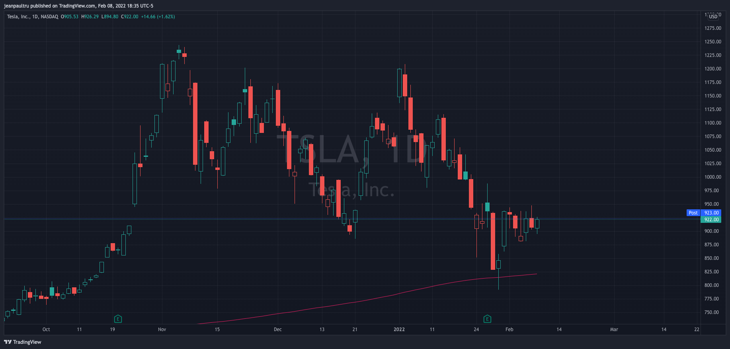This screenshot has height=349, width=730.
Task: Click the Feb label on time axis
Action: pyautogui.click(x=509, y=330)
